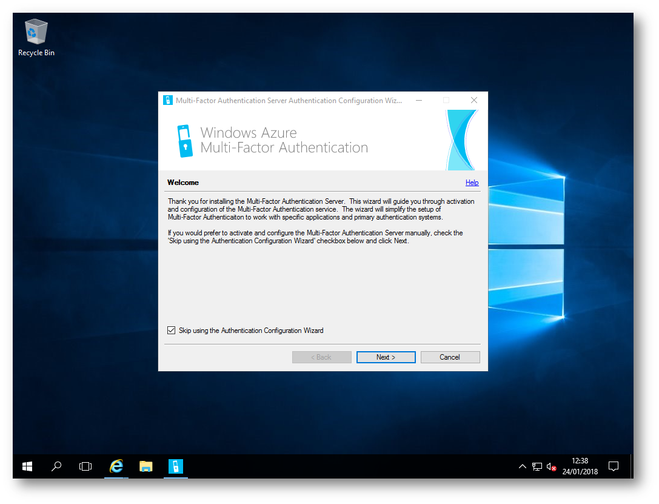Show hidden system tray icons
This screenshot has height=504, width=659.
click(523, 466)
